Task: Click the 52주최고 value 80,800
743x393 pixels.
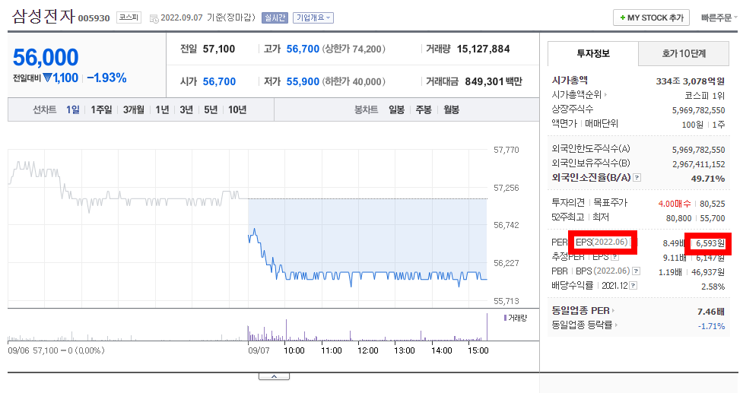Action: pyautogui.click(x=678, y=218)
